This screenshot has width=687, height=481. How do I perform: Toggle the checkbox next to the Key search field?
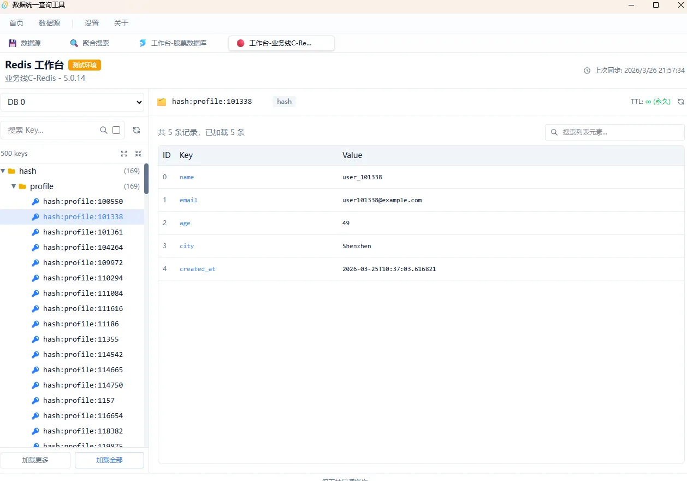(116, 130)
